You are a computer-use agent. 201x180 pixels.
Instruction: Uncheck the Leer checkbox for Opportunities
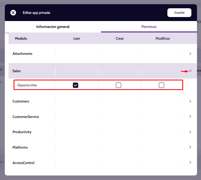76,85
